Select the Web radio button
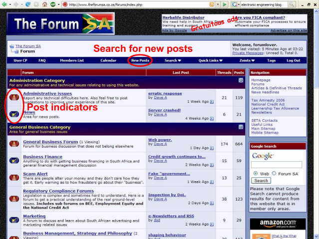This screenshot has width=319, height=239. click(x=255, y=174)
